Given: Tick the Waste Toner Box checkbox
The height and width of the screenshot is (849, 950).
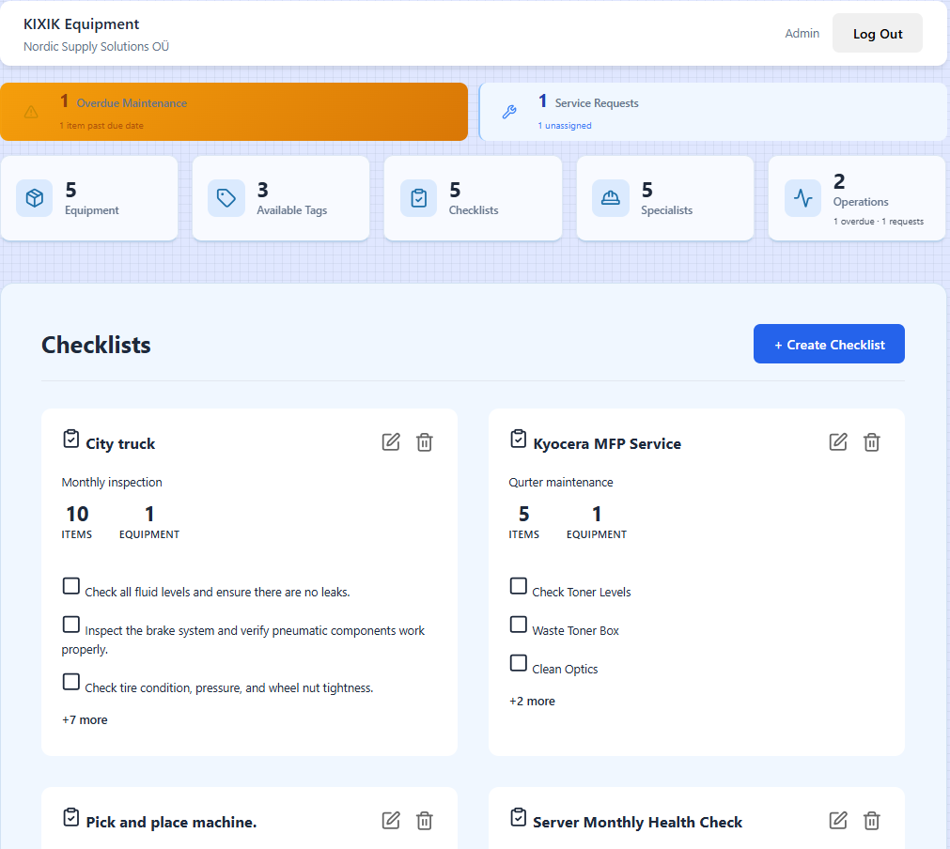Looking at the screenshot, I should 519,625.
